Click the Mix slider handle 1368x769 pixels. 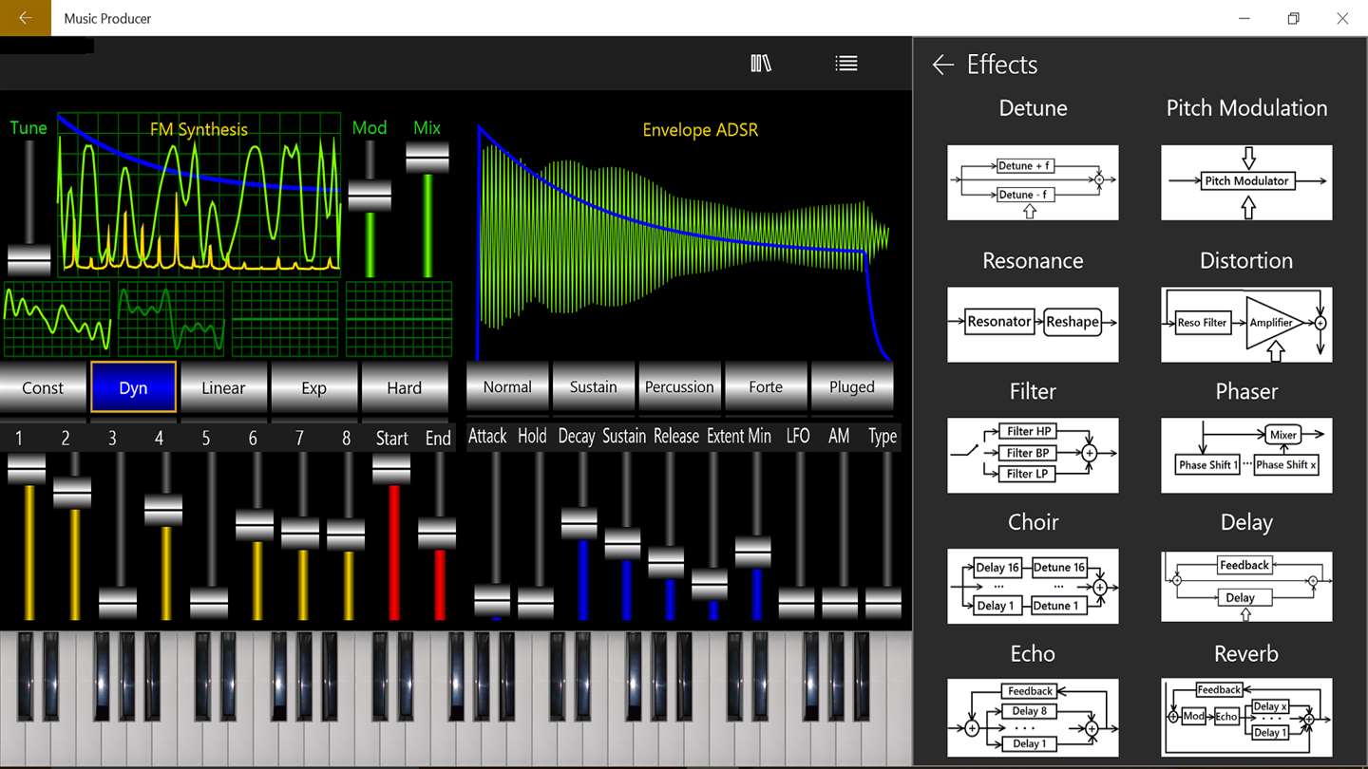(427, 158)
